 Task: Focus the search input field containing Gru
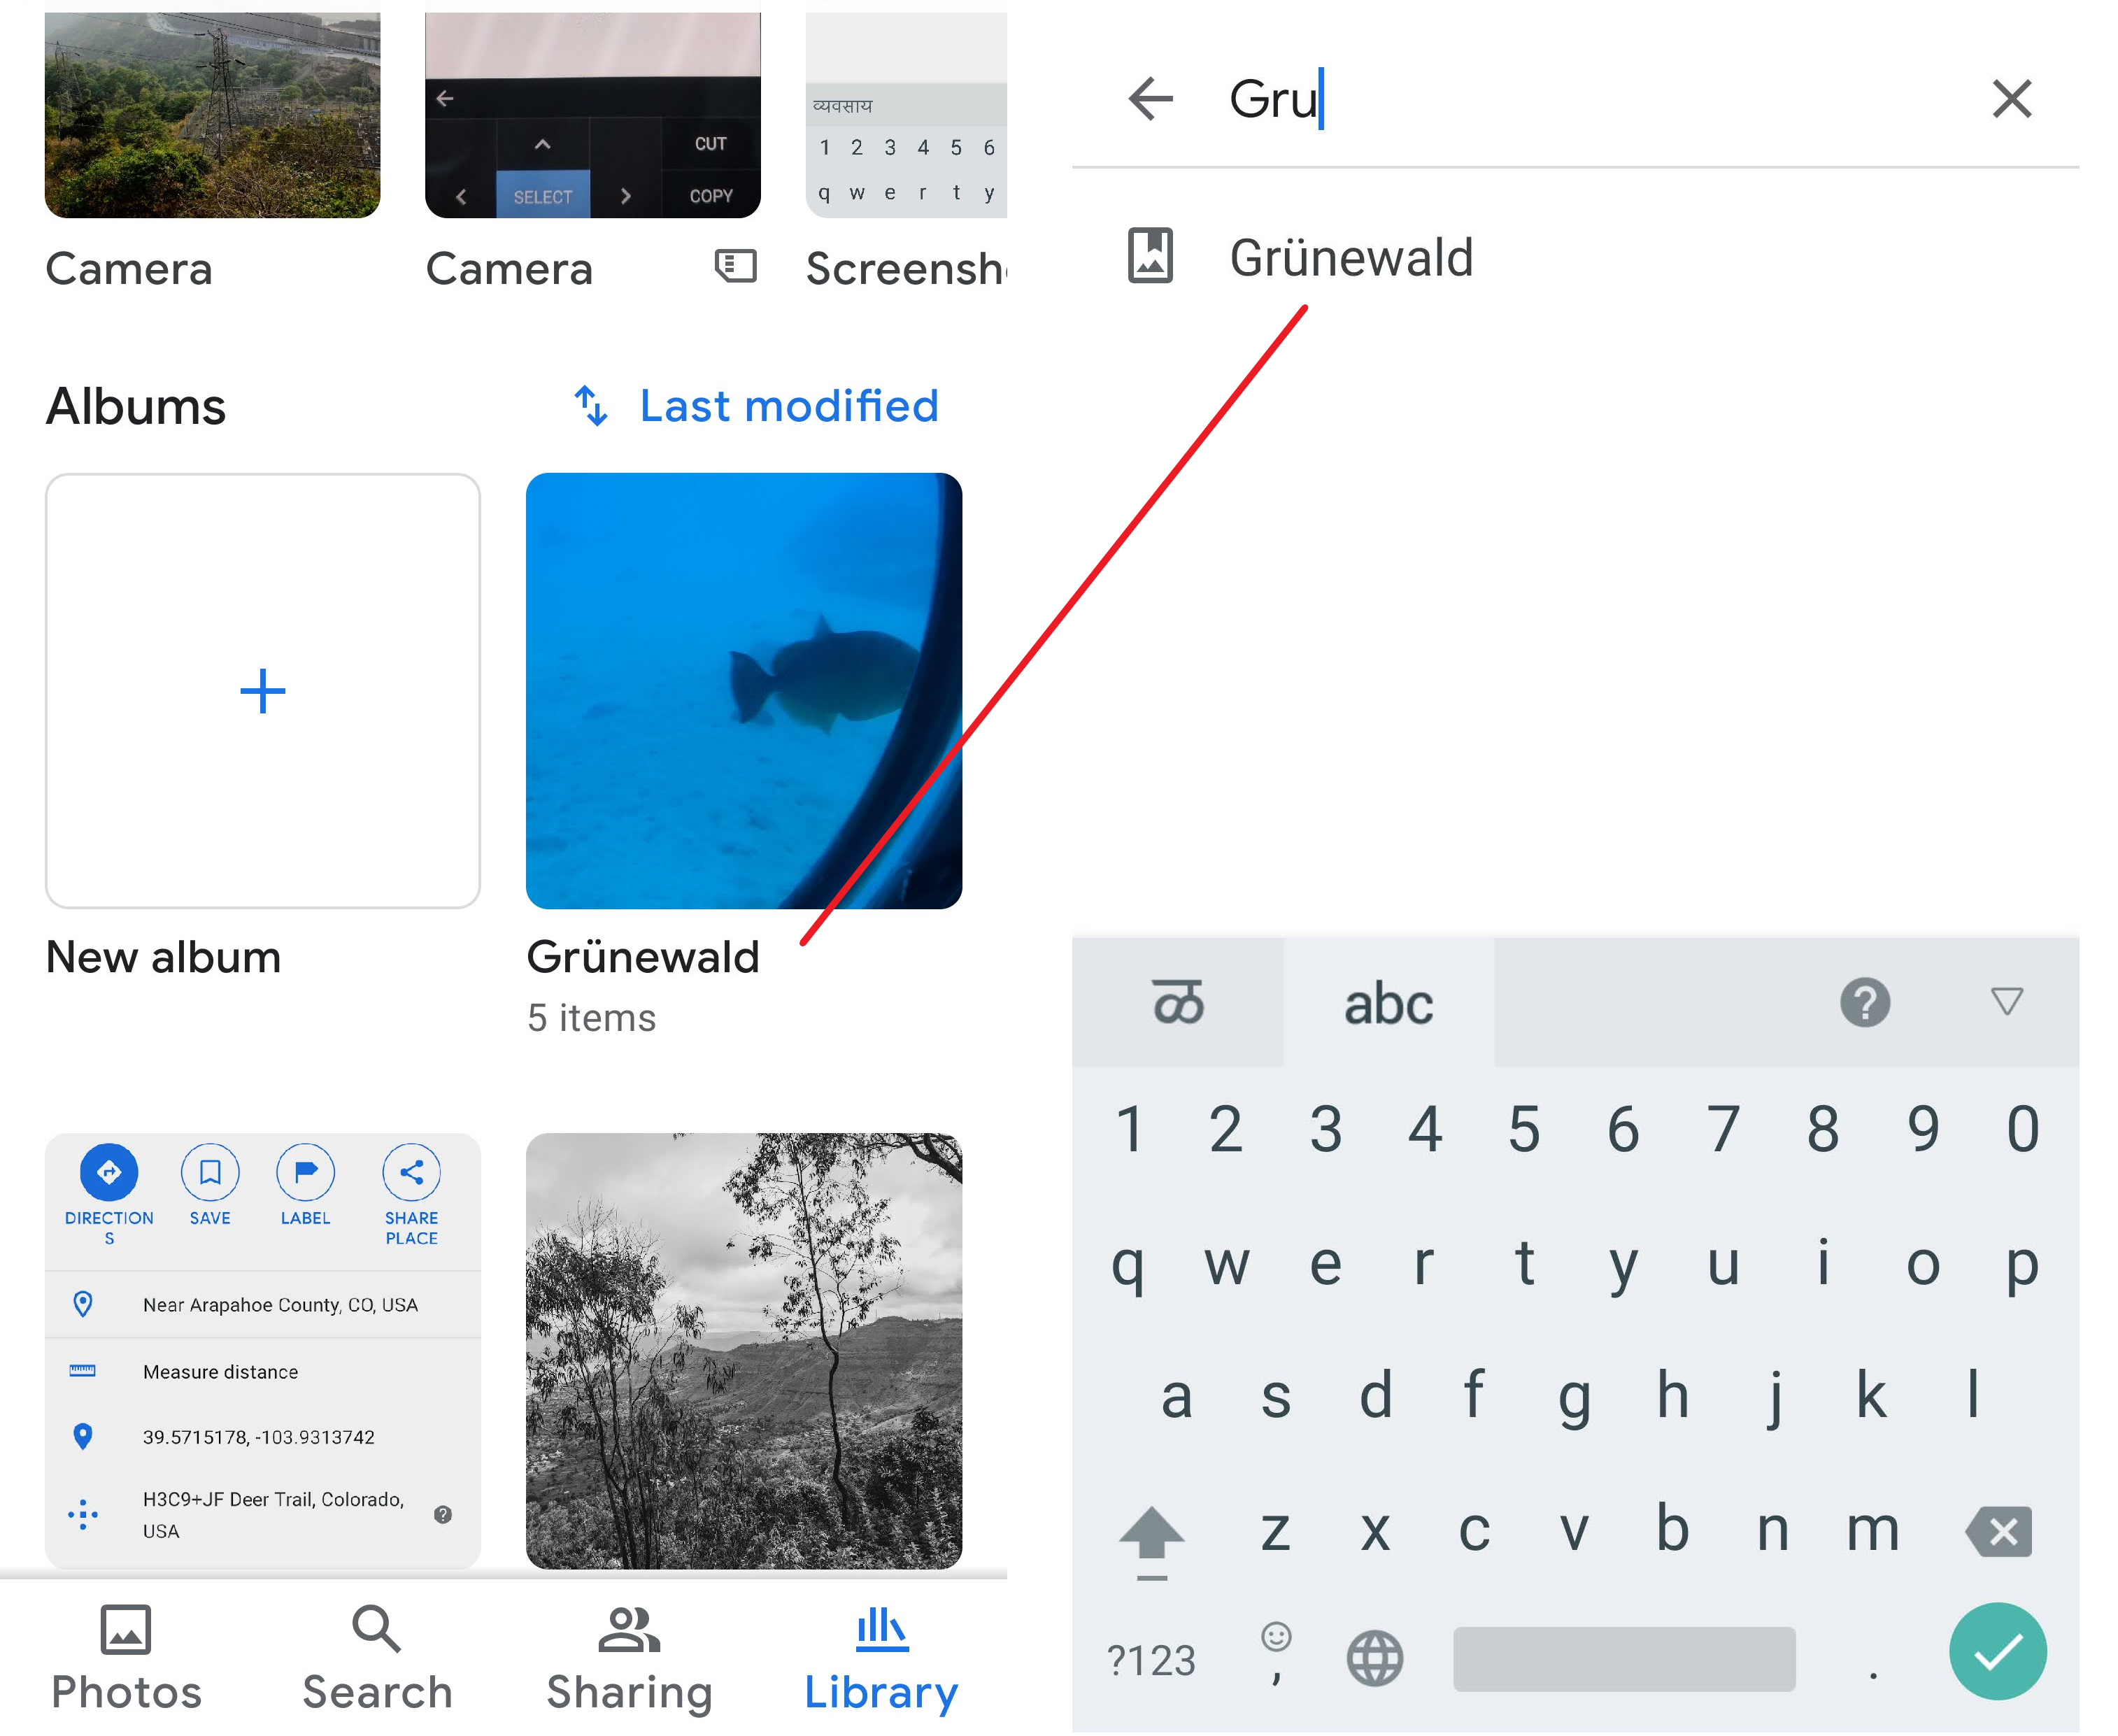(x=1591, y=98)
